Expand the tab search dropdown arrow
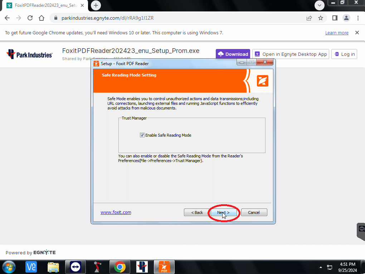This screenshot has width=365, height=274. coord(319,5)
